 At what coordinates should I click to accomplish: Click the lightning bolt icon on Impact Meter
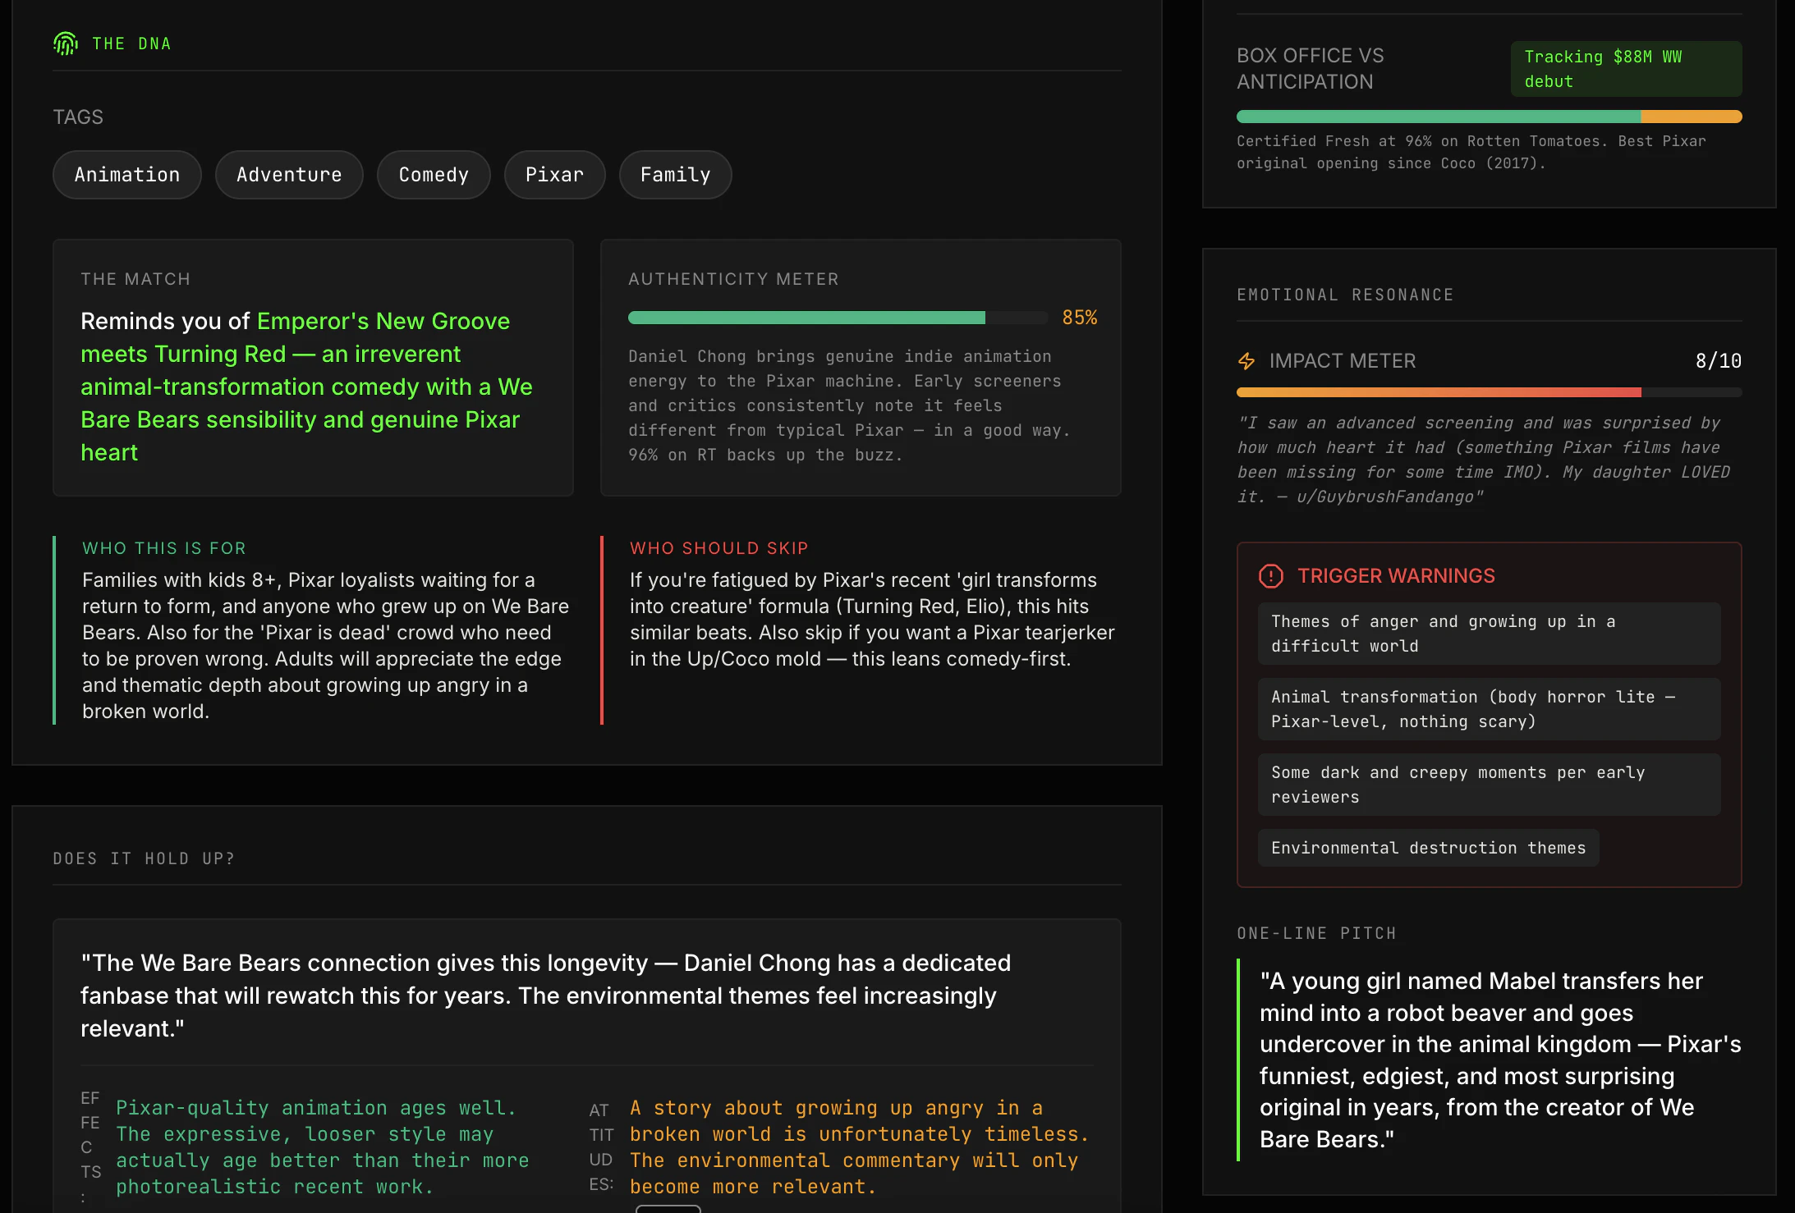click(1247, 360)
